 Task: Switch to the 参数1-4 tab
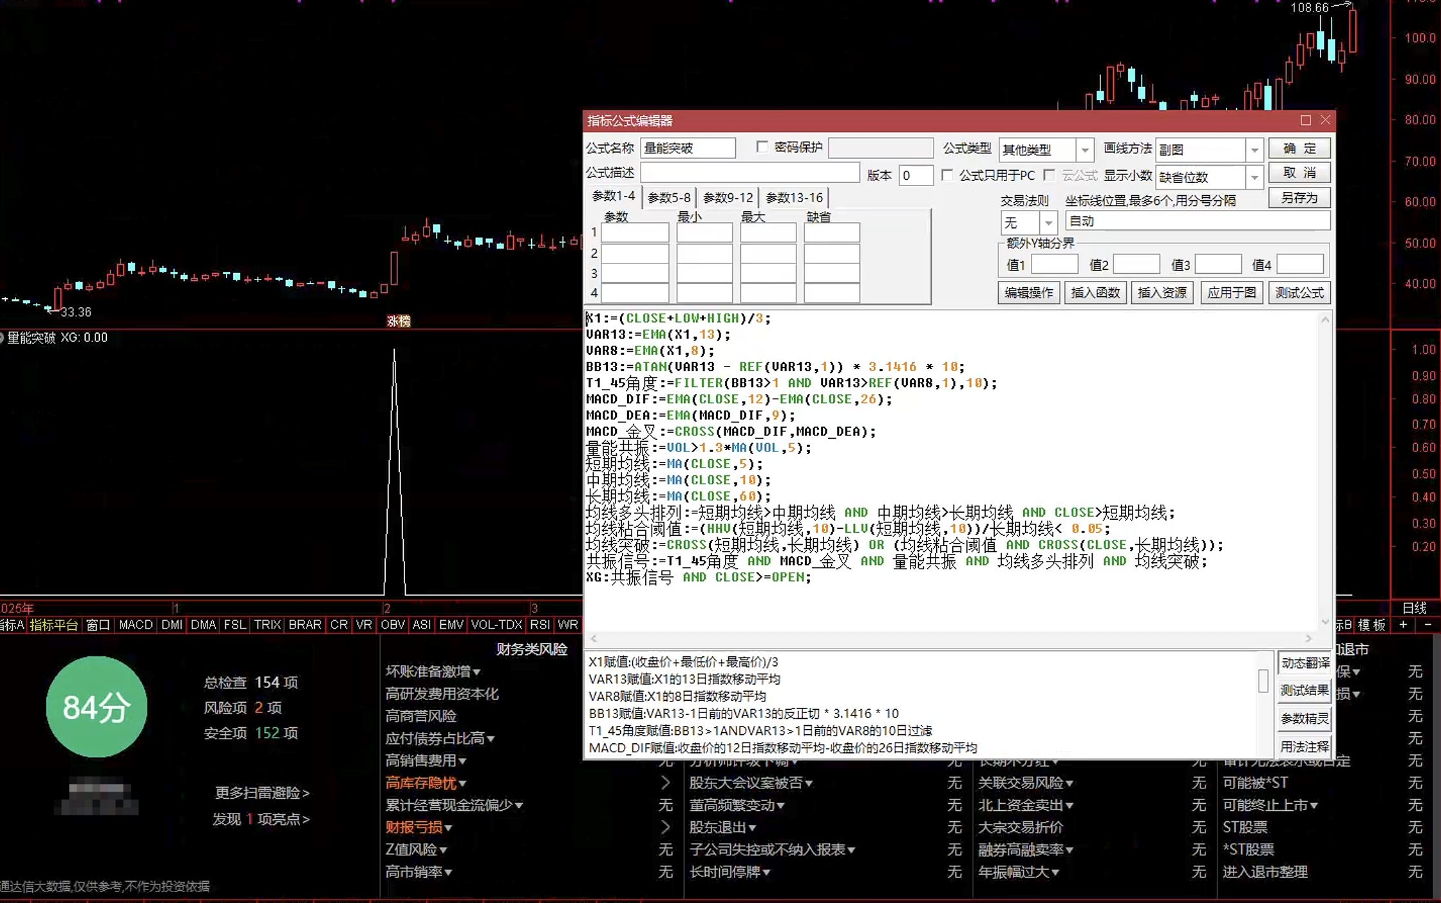(x=613, y=196)
